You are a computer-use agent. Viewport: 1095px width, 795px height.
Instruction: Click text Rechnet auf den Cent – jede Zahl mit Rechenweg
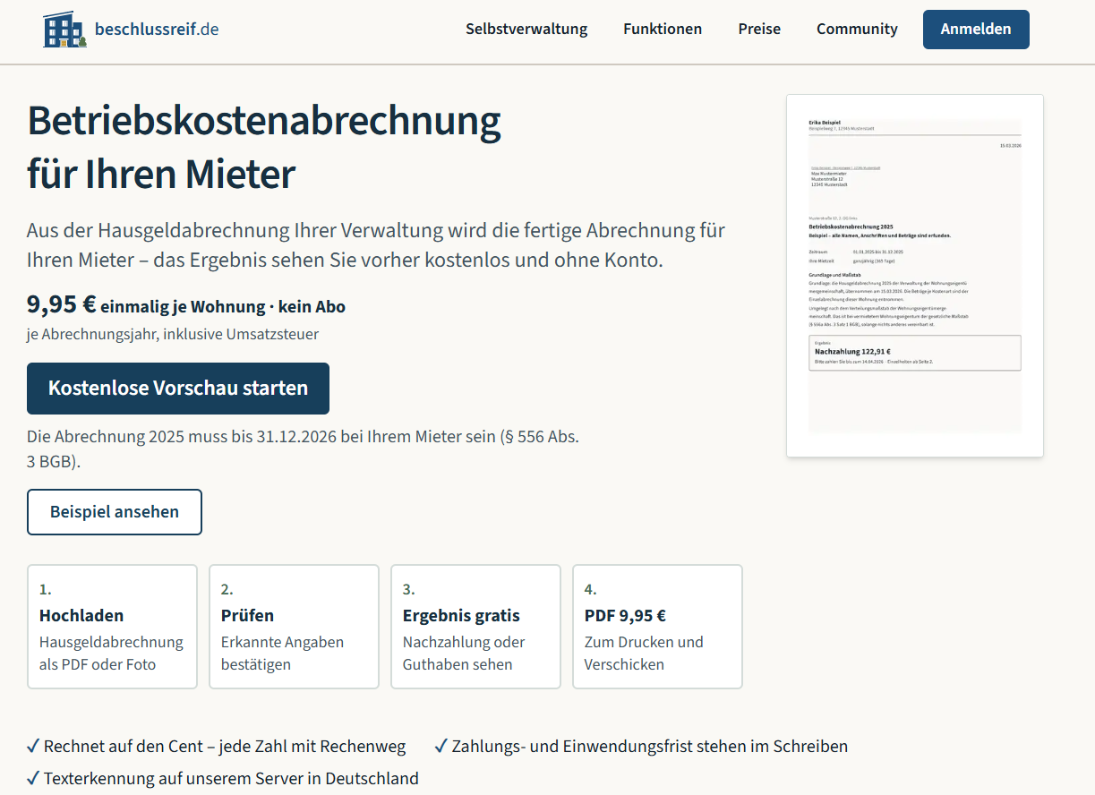click(x=225, y=746)
